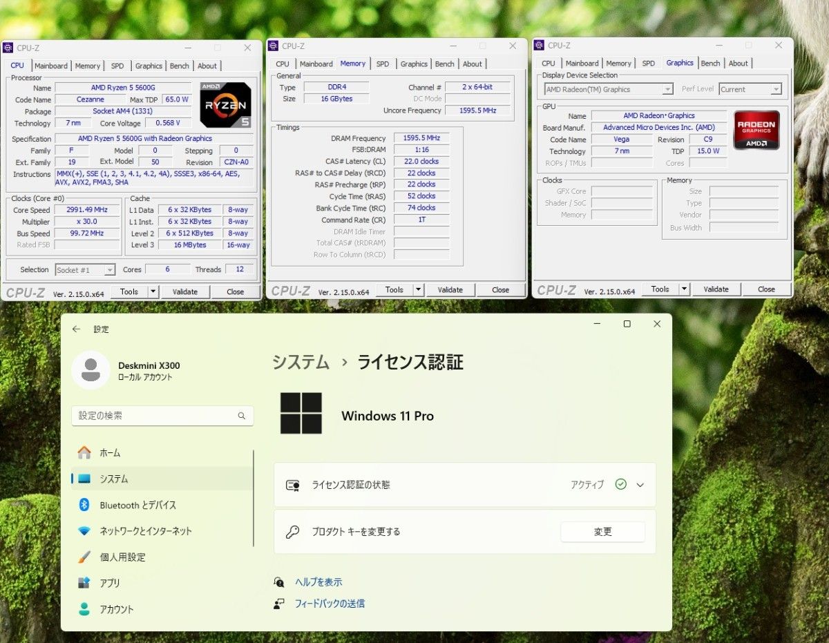Click the Ryzen 5 logo in CPU-Z
The width and height of the screenshot is (829, 643).
click(226, 105)
